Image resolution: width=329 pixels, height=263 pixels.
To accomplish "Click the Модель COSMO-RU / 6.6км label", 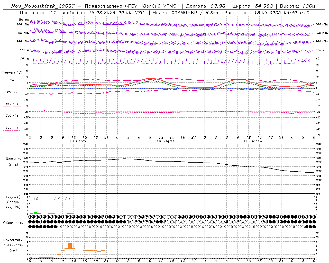I will [x=185, y=13].
